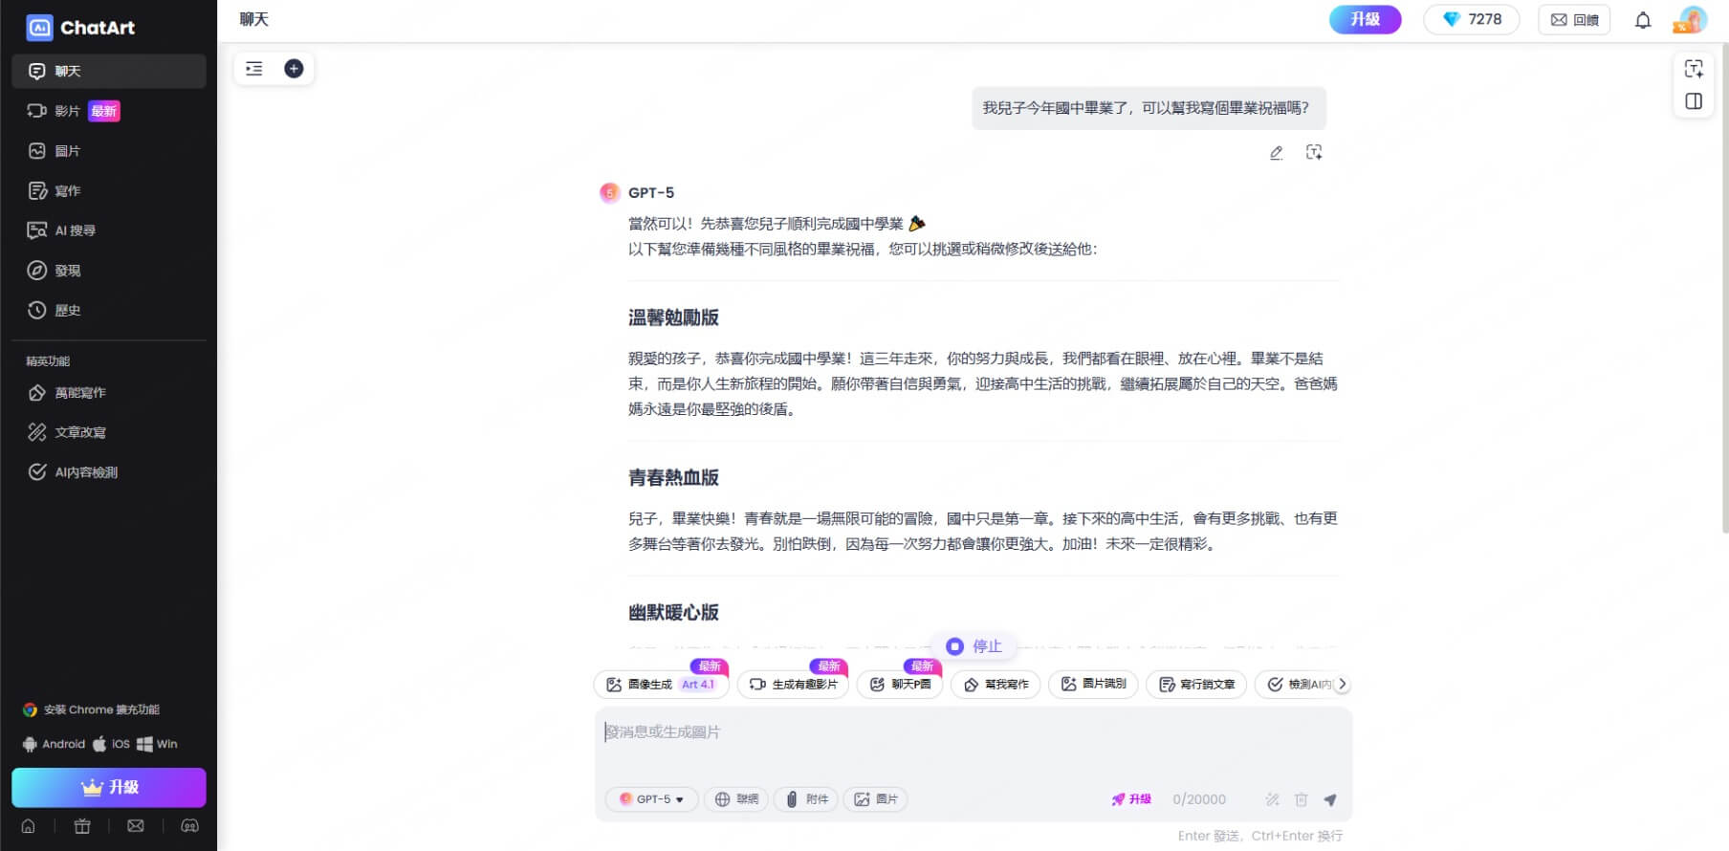The image size is (1729, 851).
Task: Attach a file with 附件 button
Action: [806, 799]
